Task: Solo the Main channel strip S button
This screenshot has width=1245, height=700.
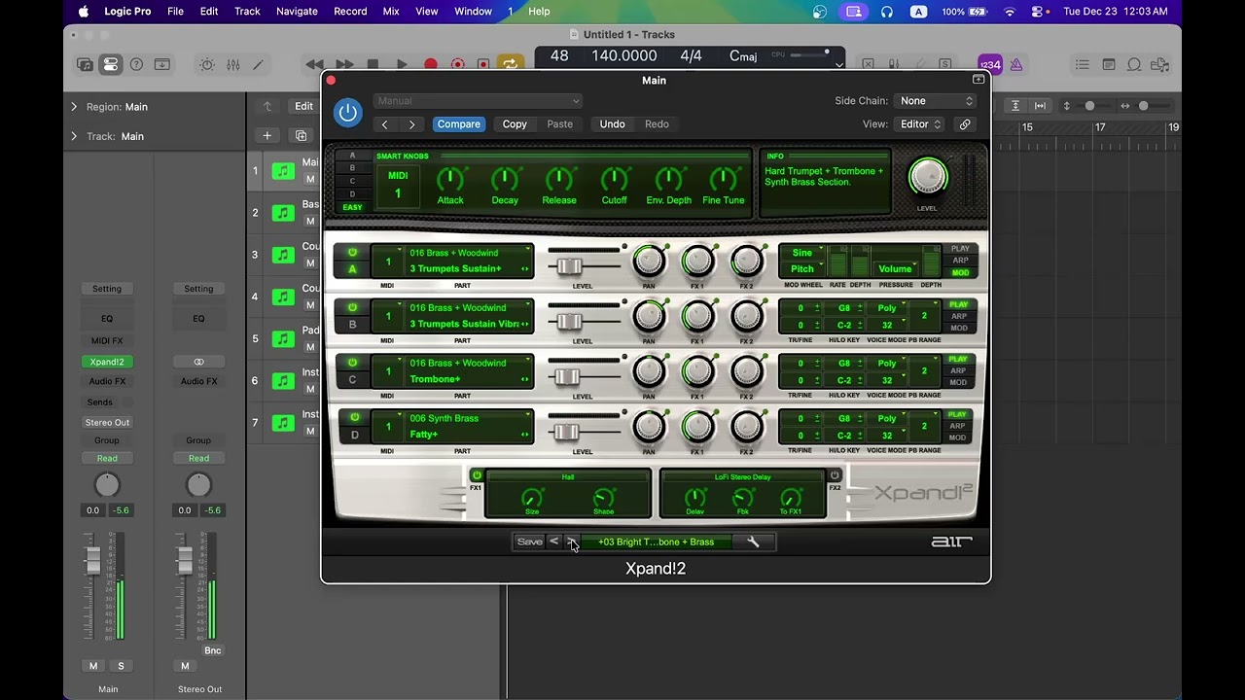Action: point(121,666)
